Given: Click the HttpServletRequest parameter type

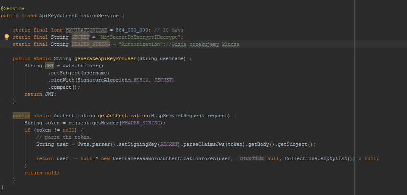Looking at the screenshot, I should tap(177, 116).
